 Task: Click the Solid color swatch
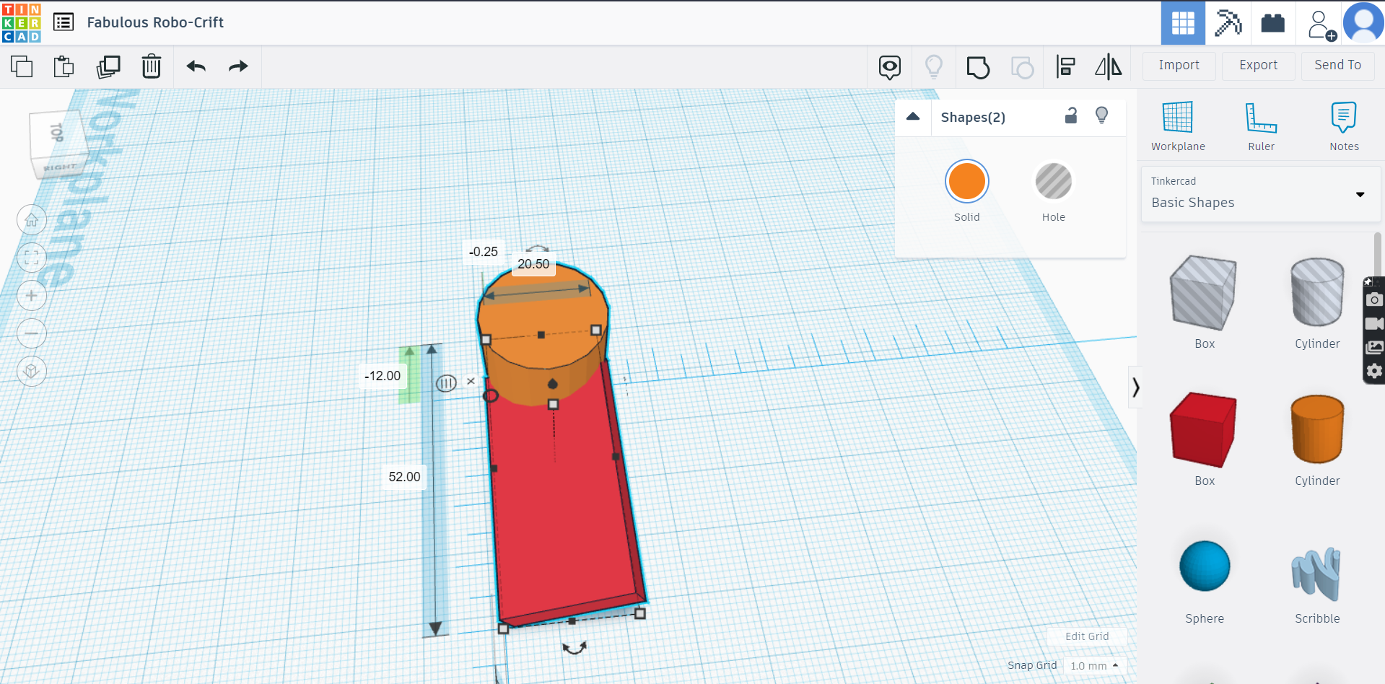(966, 182)
